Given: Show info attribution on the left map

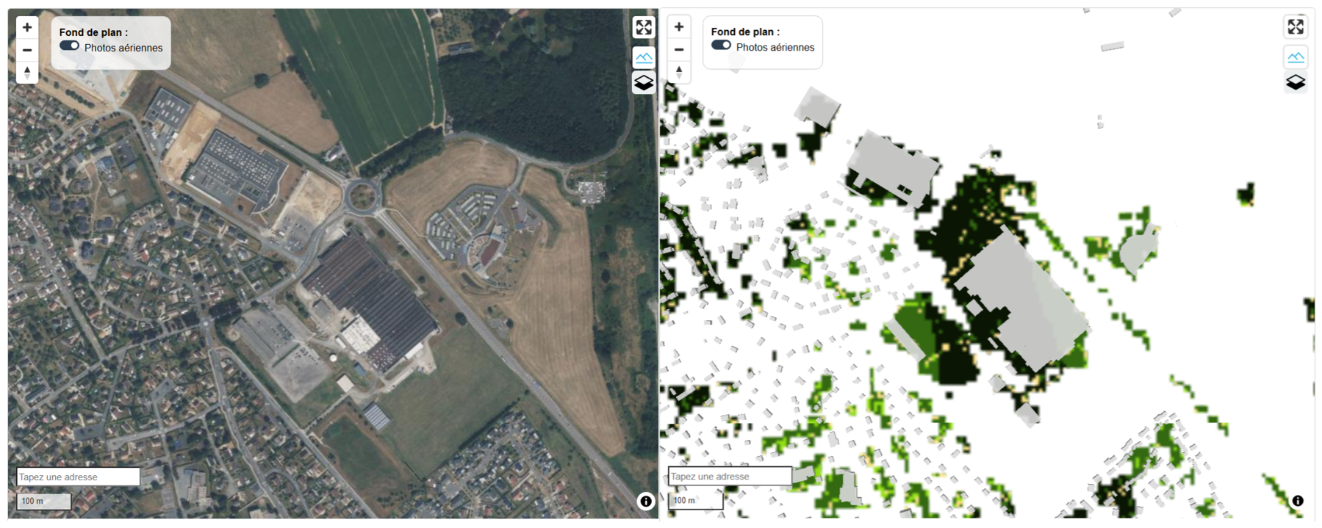Looking at the screenshot, I should (x=645, y=501).
